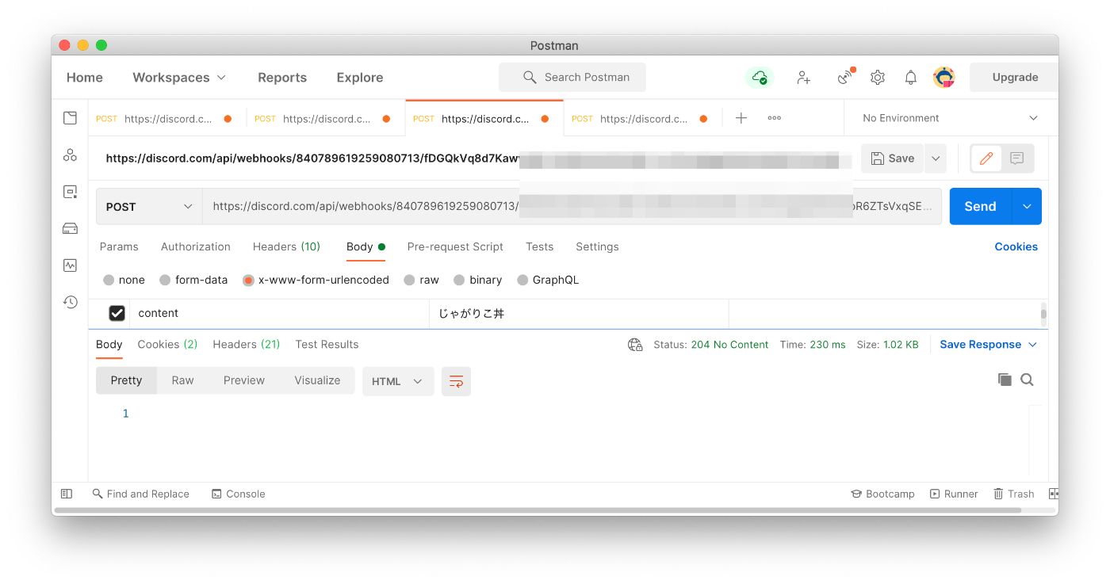Toggle sidebar icon in status bar
1110x584 pixels.
click(x=67, y=494)
